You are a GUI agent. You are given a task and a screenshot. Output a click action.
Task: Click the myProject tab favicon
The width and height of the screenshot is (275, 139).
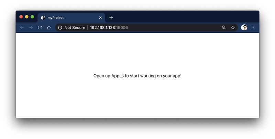(x=43, y=18)
